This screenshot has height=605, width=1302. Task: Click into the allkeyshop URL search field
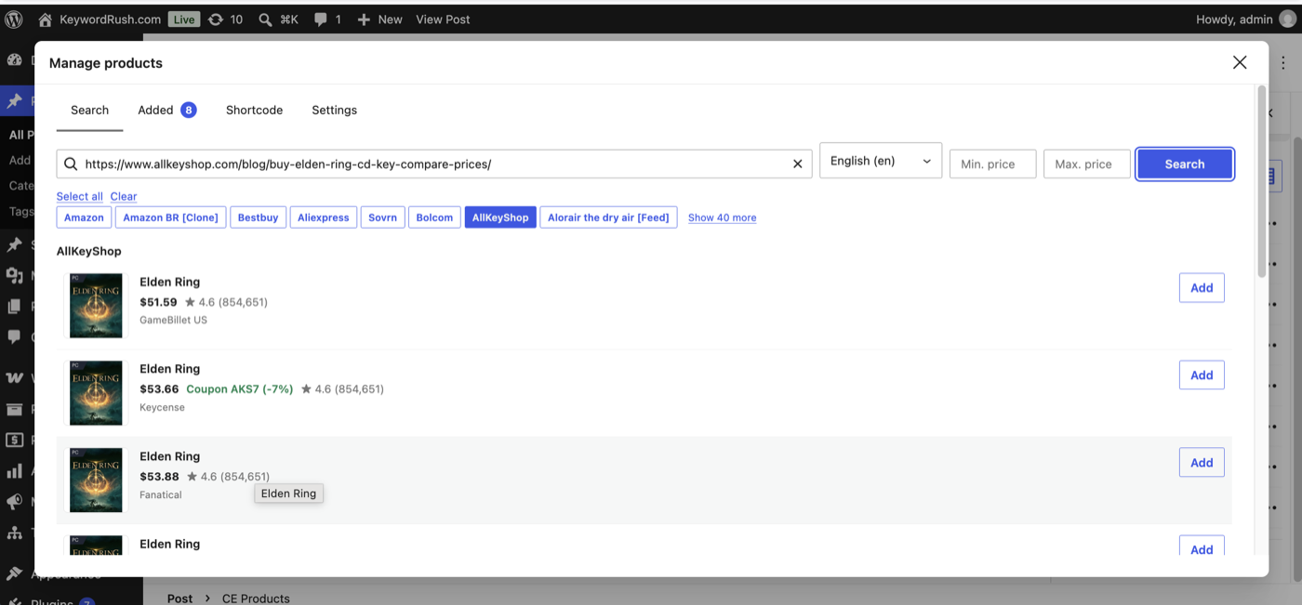[x=434, y=164]
